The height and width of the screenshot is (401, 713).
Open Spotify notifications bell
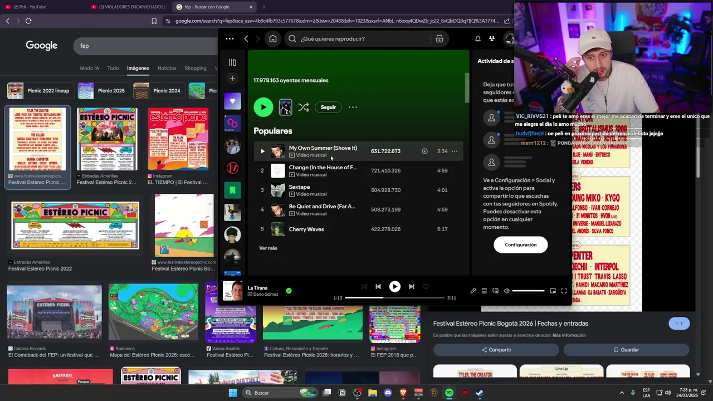coord(477,38)
